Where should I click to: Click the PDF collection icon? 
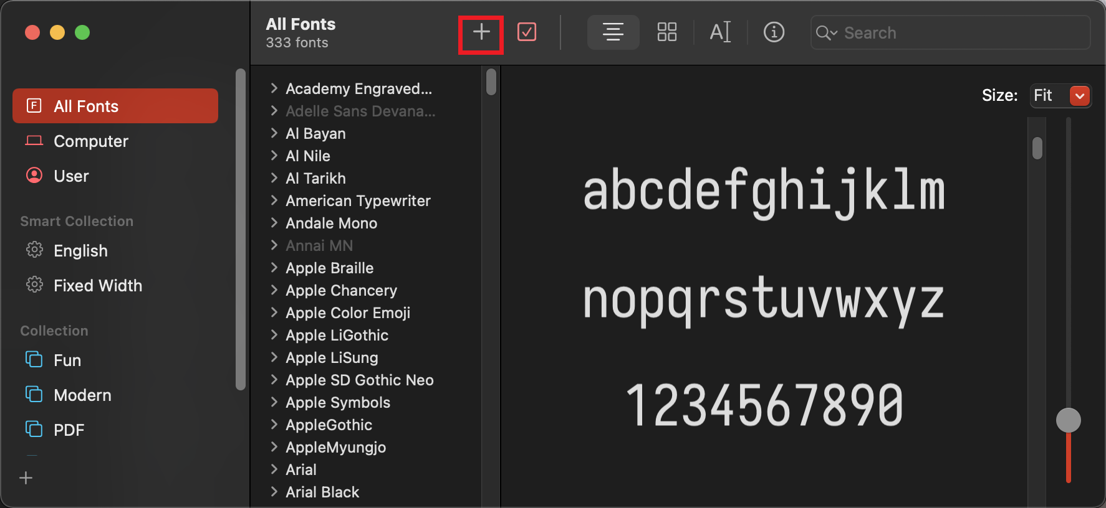click(34, 429)
